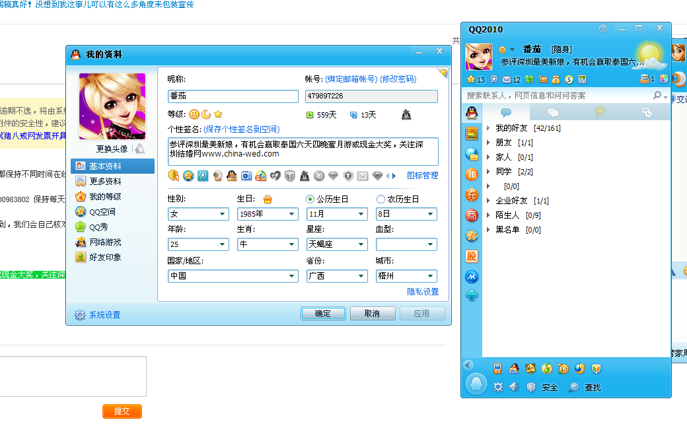
Task: Open the shopping cart icon in main panel
Action: [542, 79]
